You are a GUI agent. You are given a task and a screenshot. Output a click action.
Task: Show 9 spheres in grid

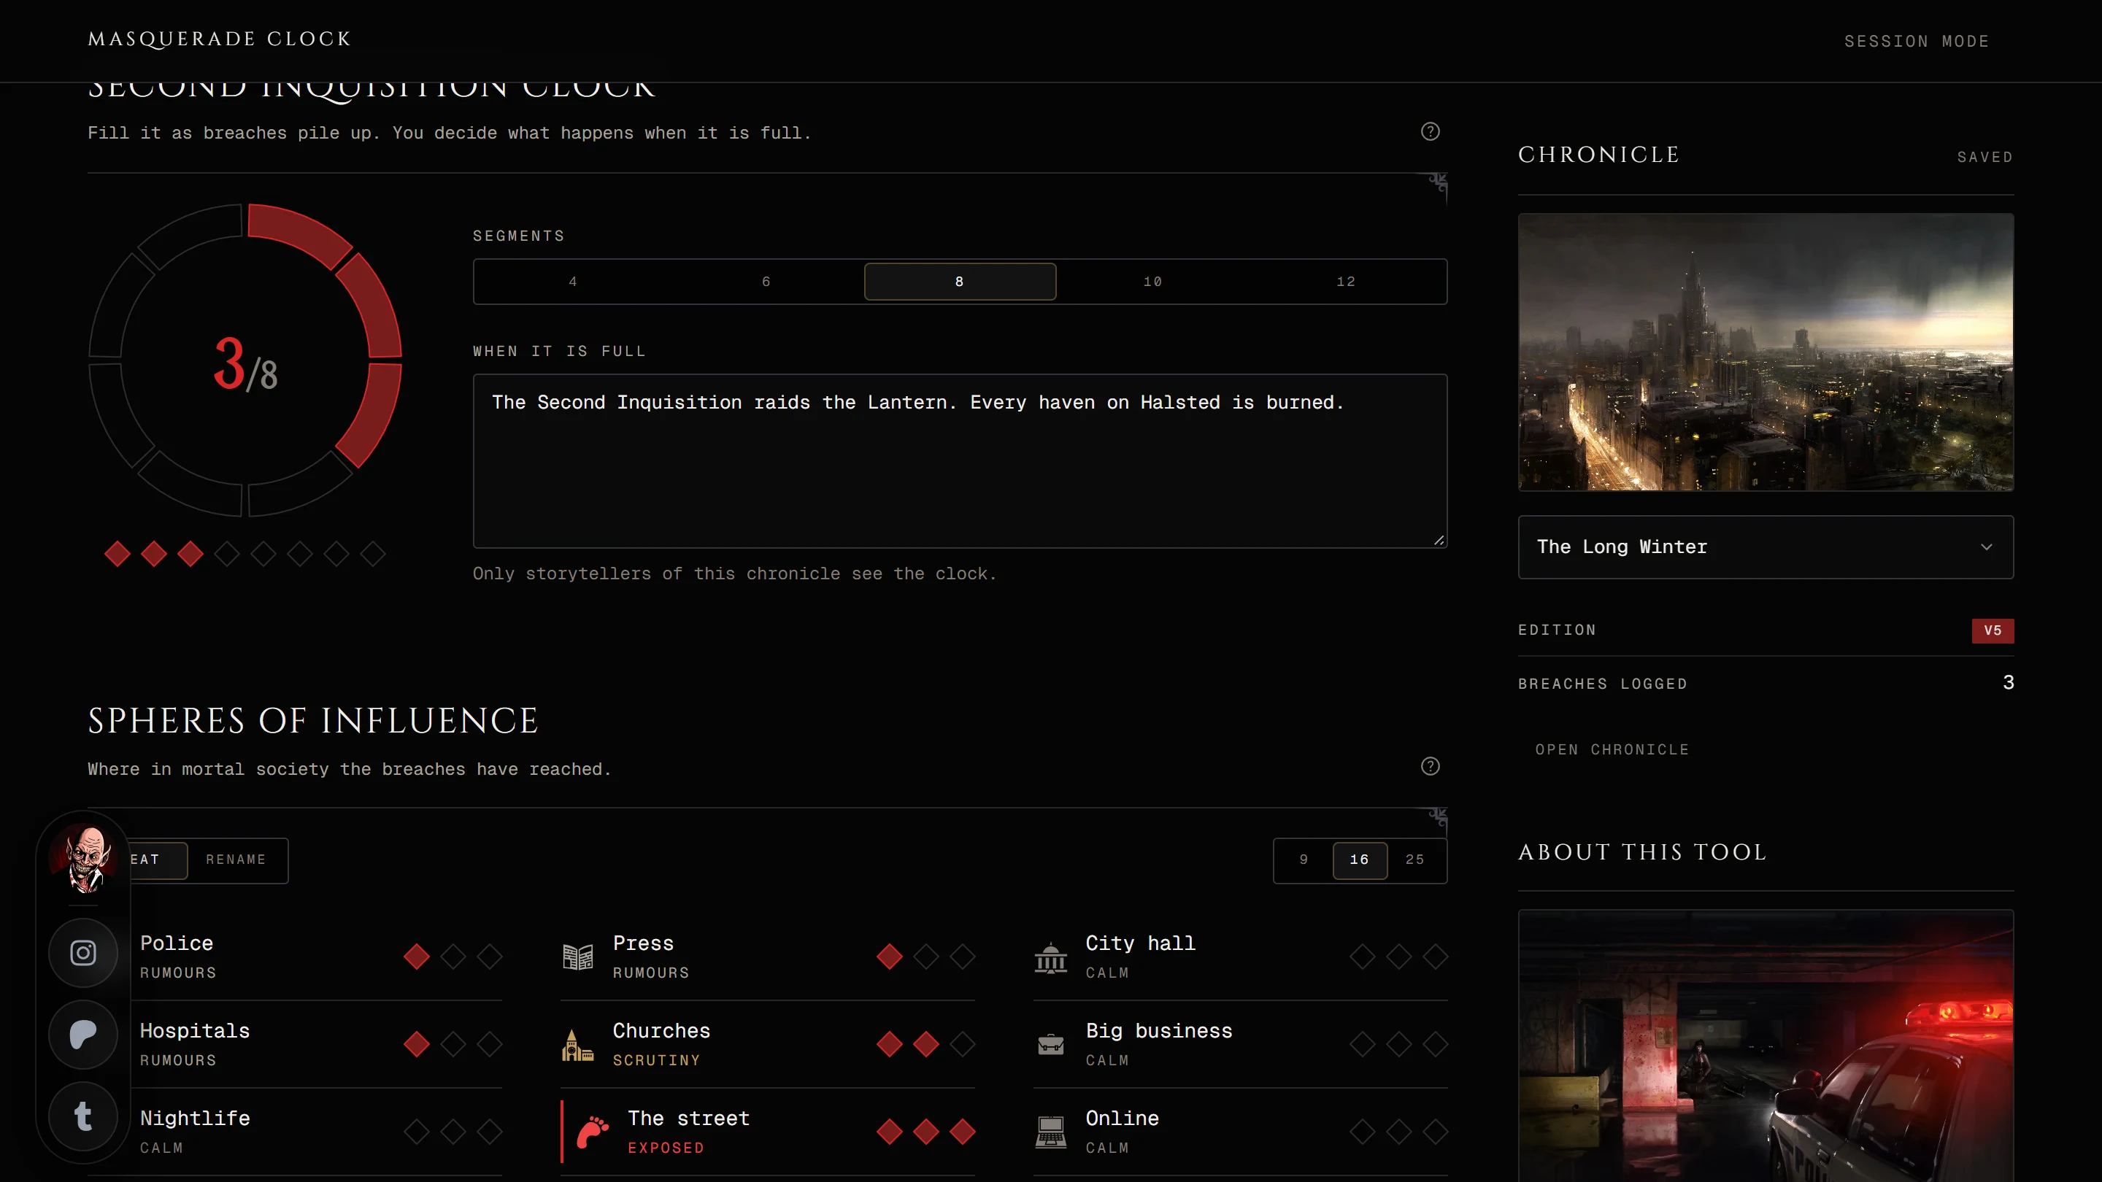tap(1304, 860)
